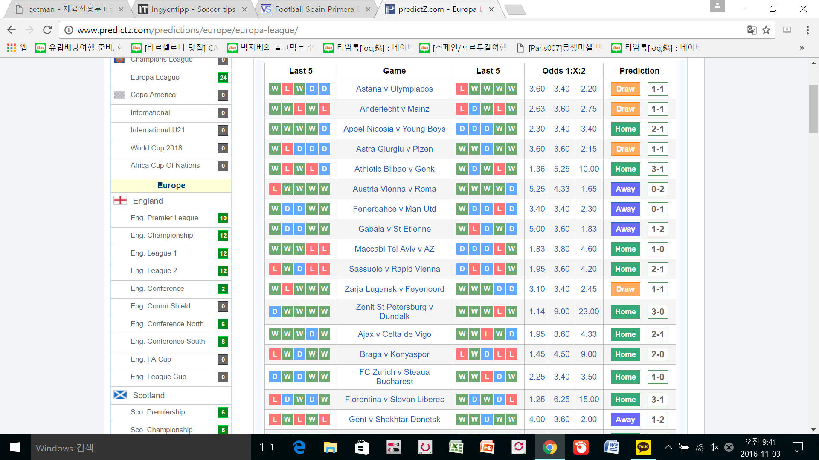Open Eng. Championship predictions
Image resolution: width=819 pixels, height=460 pixels.
(162, 235)
